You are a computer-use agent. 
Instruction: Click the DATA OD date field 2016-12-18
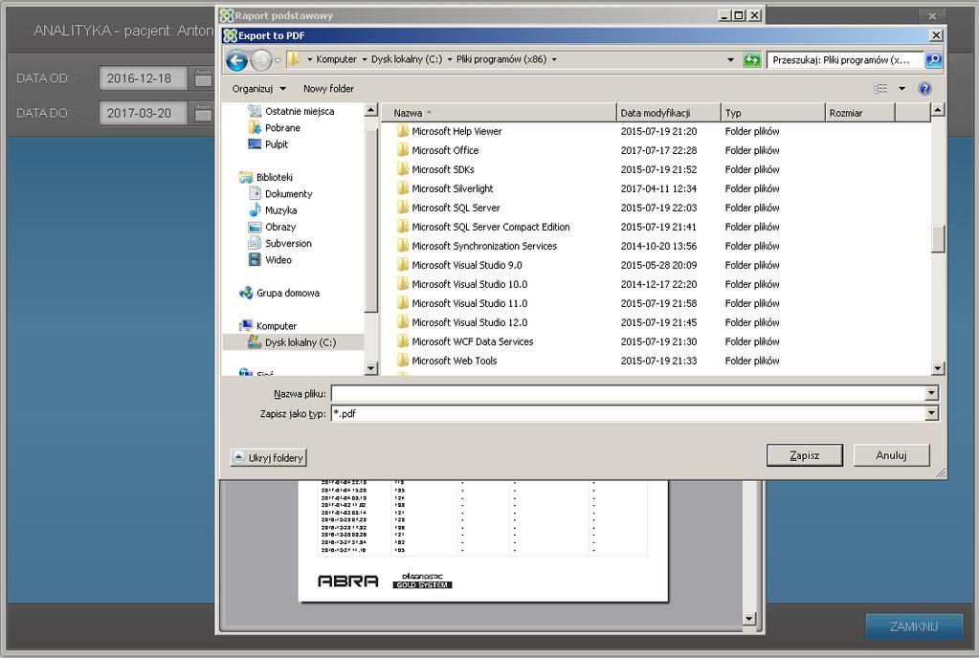pyautogui.click(x=143, y=78)
